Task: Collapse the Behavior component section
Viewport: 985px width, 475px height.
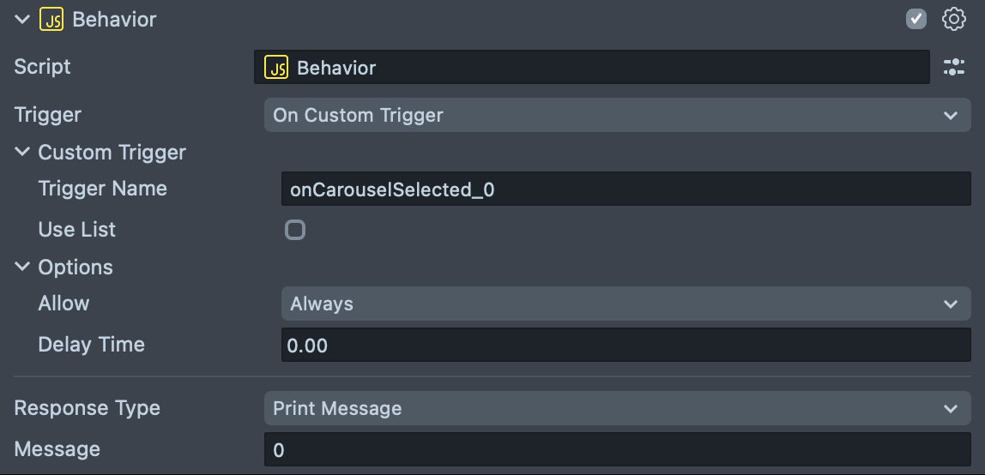Action: [22, 20]
